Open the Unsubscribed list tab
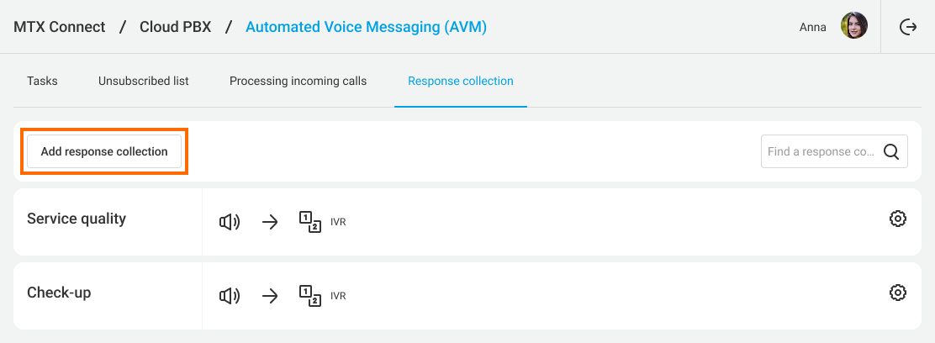Viewport: 935px width, 343px height. point(143,82)
